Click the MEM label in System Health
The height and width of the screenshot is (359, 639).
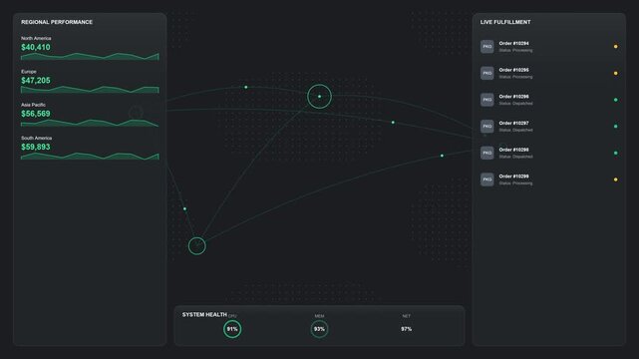tap(319, 316)
